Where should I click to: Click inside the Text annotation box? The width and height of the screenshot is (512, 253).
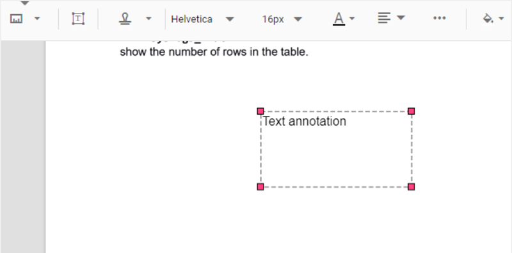(x=336, y=149)
